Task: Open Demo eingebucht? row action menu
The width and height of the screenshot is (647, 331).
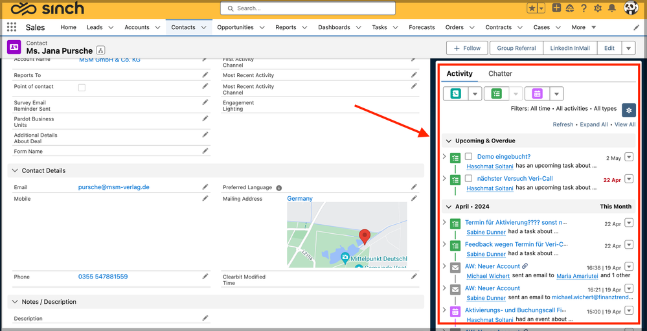Action: tap(628, 157)
